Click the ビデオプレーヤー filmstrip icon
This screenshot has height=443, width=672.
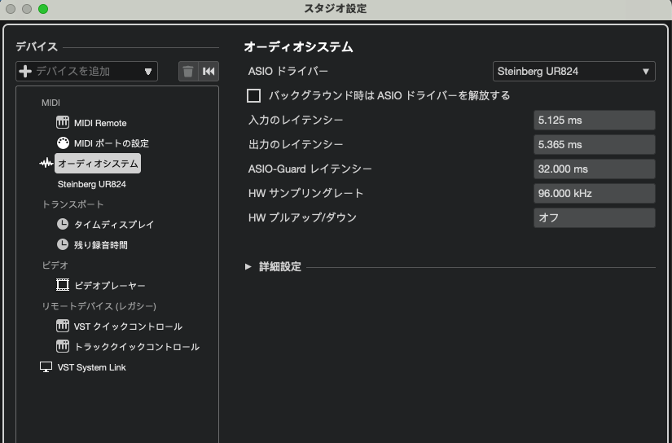pos(63,285)
